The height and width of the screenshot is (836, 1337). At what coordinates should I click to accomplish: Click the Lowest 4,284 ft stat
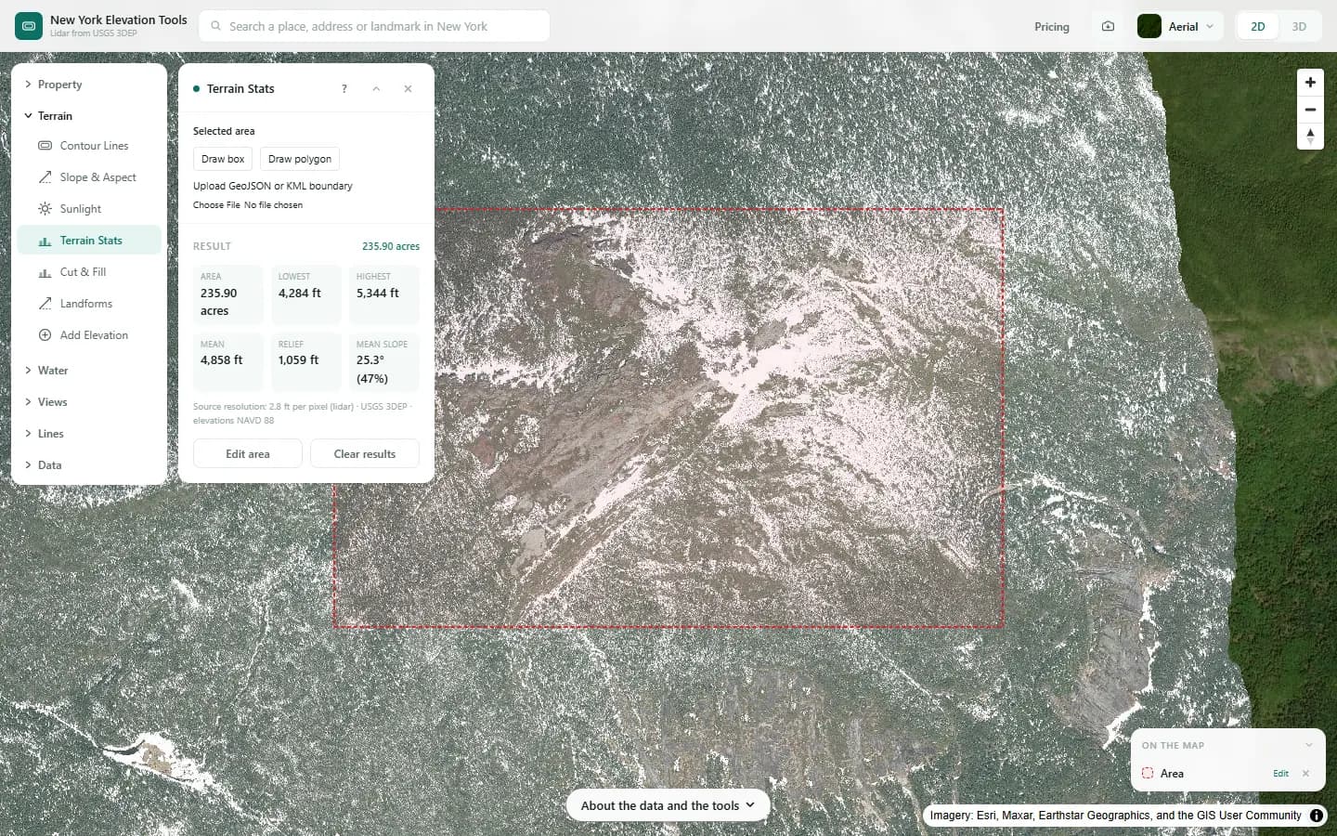(306, 294)
